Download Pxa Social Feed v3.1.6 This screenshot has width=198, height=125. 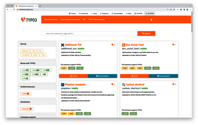coord(135,76)
